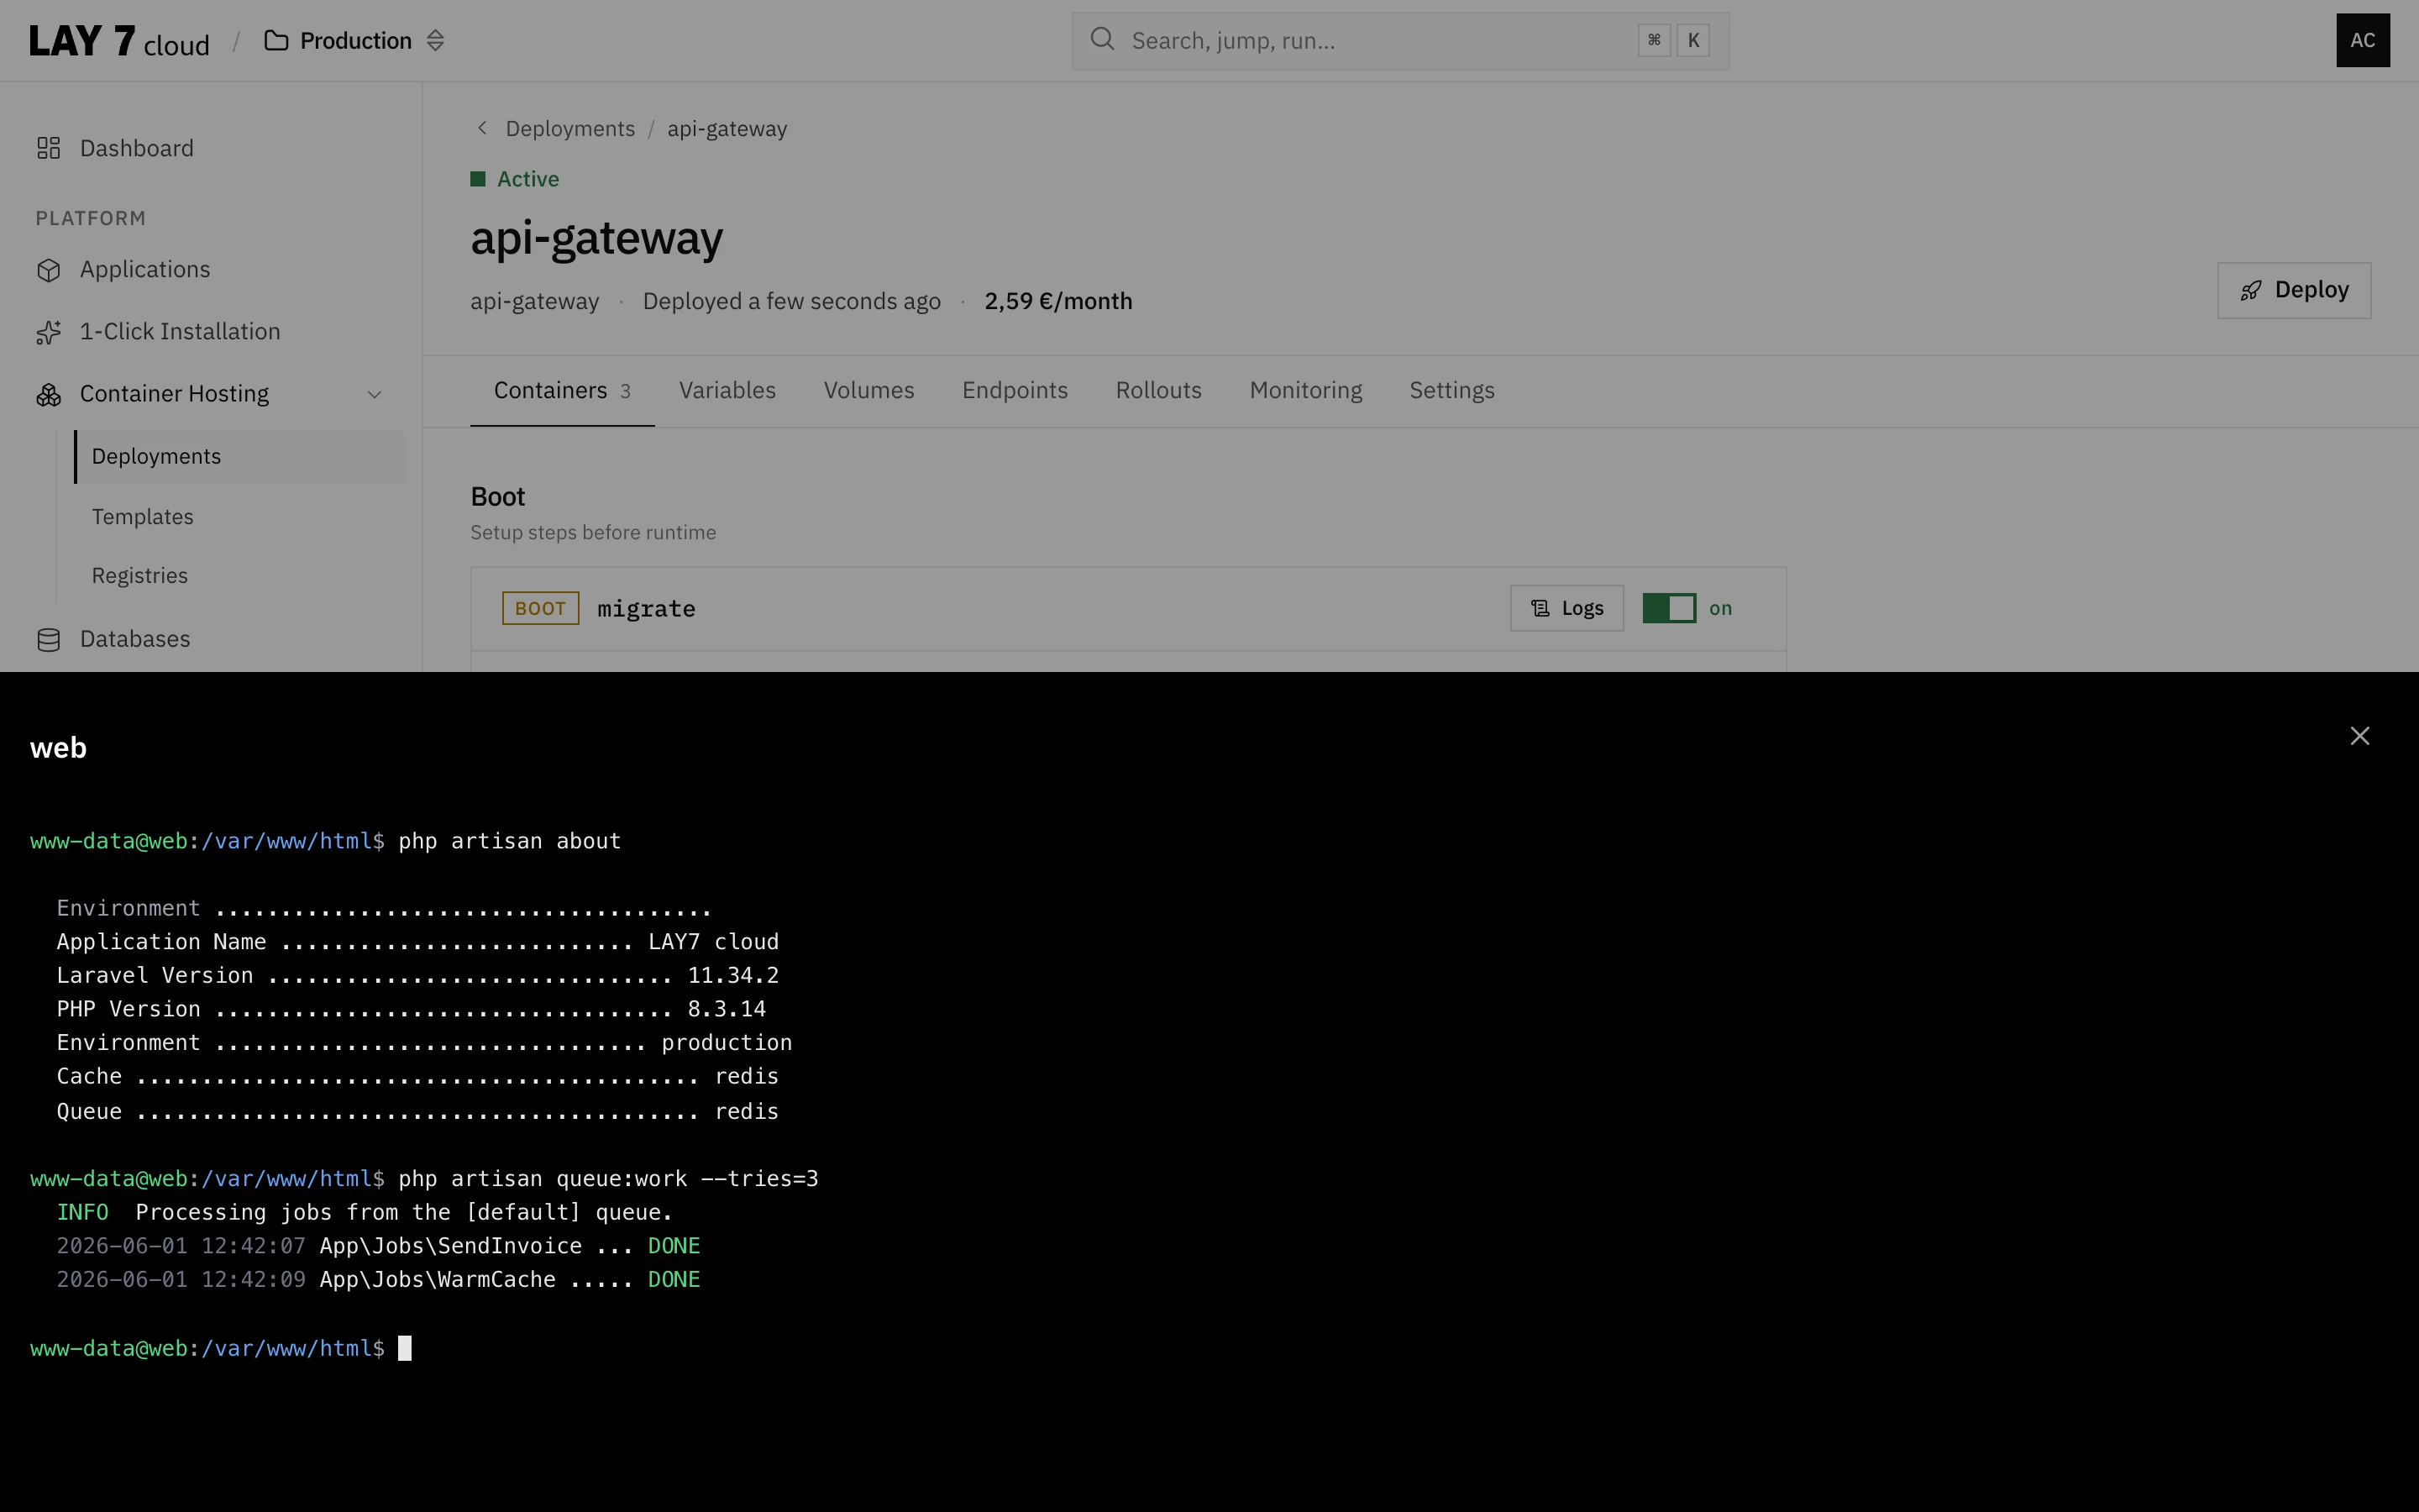This screenshot has width=2419, height=1512.
Task: Click the 2,59 €/month price text
Action: pyautogui.click(x=1057, y=301)
